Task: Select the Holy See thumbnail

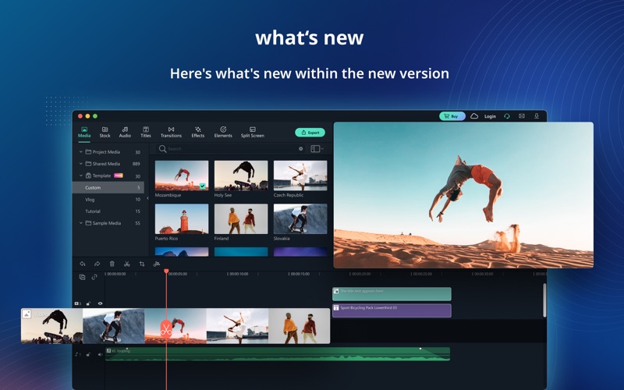Action: 241,175
